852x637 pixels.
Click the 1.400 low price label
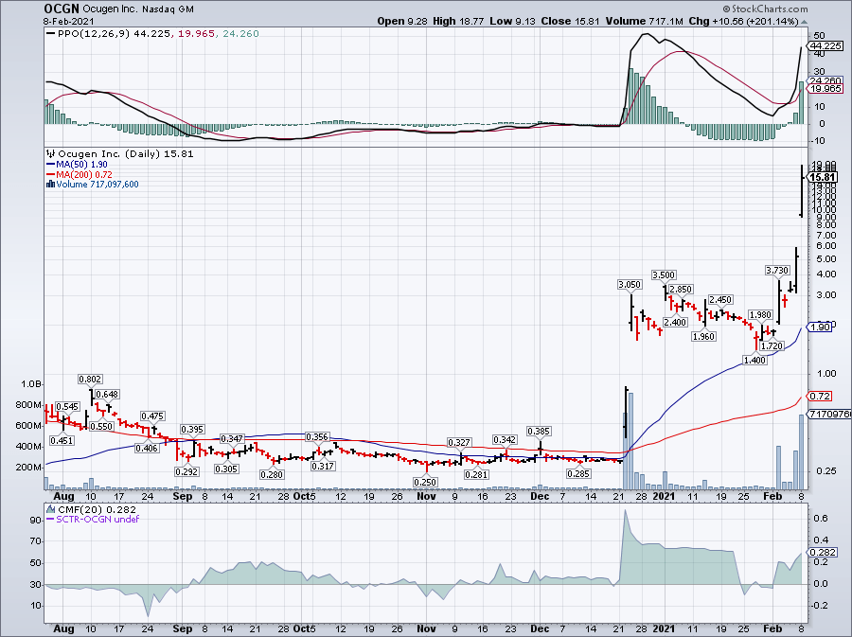click(x=754, y=360)
